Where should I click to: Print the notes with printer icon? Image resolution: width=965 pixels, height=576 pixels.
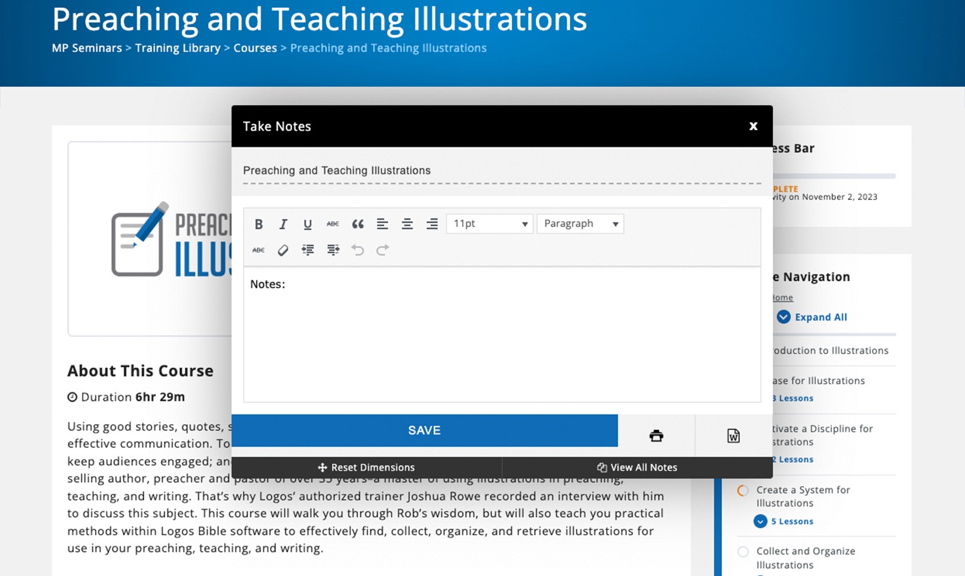coord(656,436)
